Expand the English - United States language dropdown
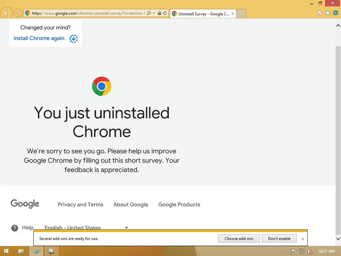 tap(86, 227)
